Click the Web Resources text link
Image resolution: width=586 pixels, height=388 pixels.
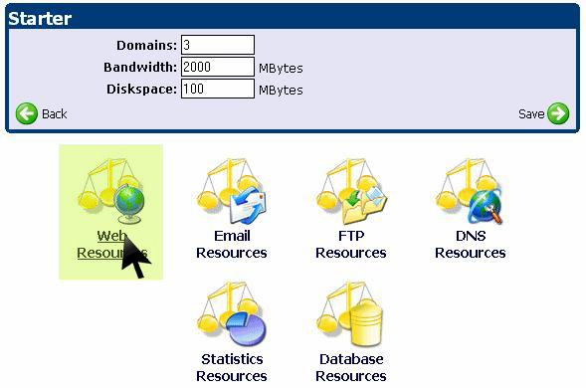[x=111, y=245]
